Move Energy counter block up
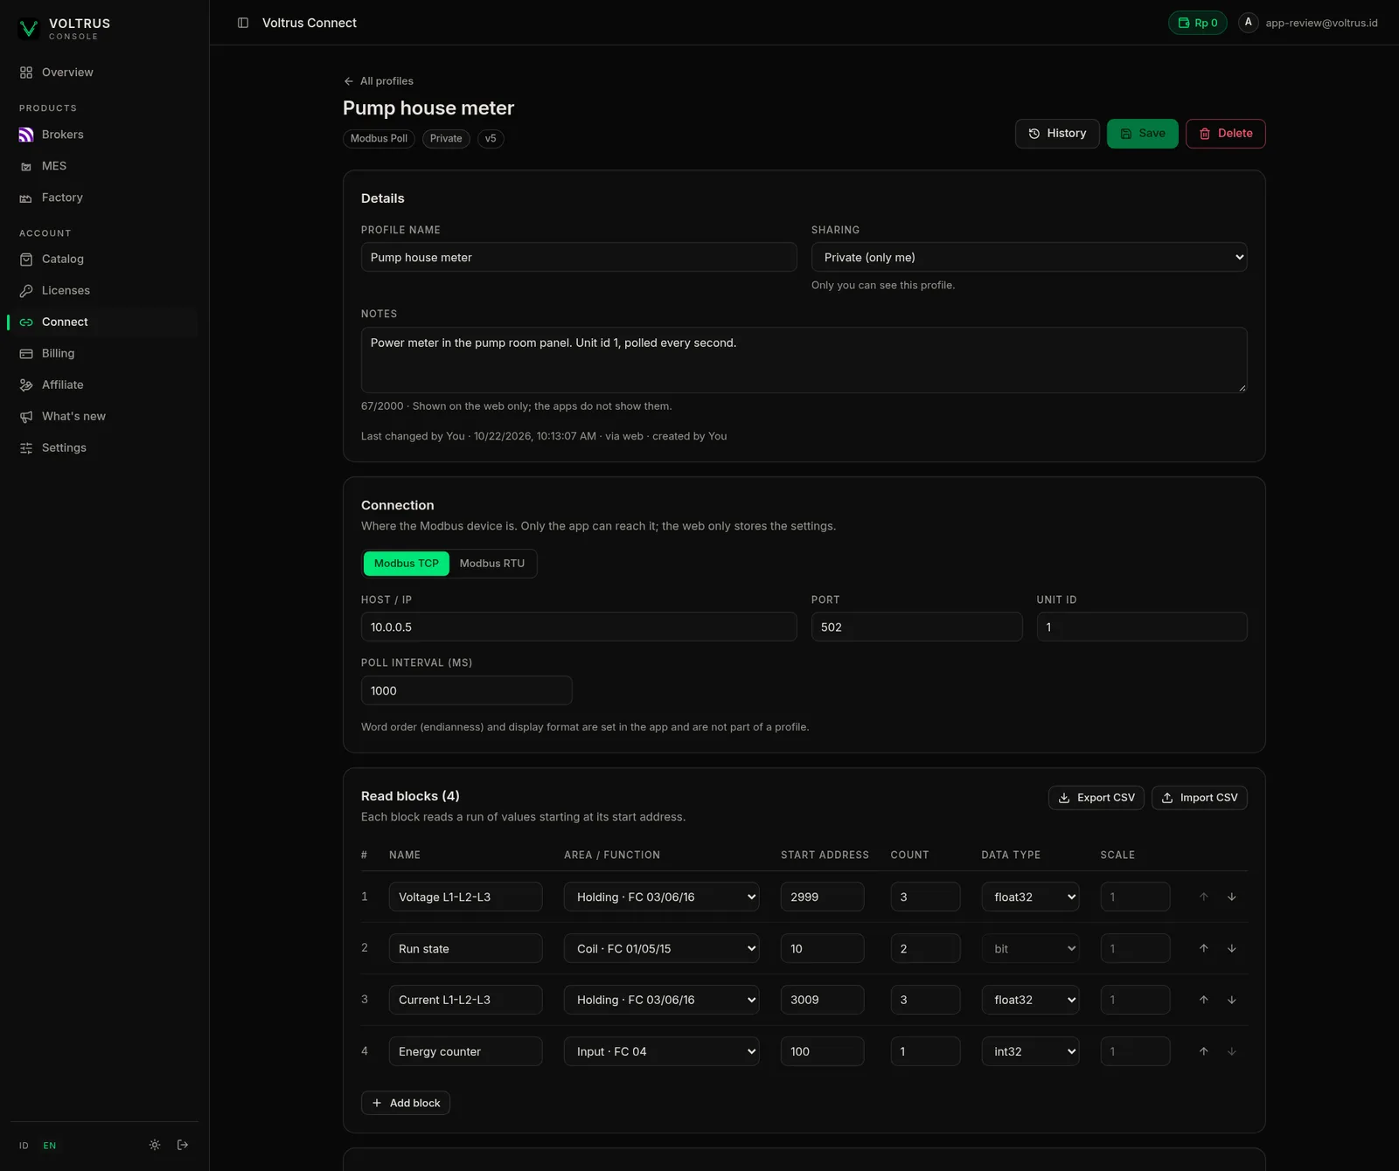The width and height of the screenshot is (1399, 1171). (1203, 1051)
